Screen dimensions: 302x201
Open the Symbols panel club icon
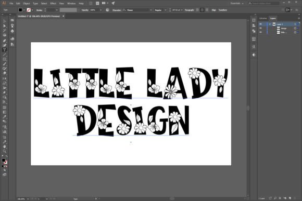pyautogui.click(x=12, y=31)
